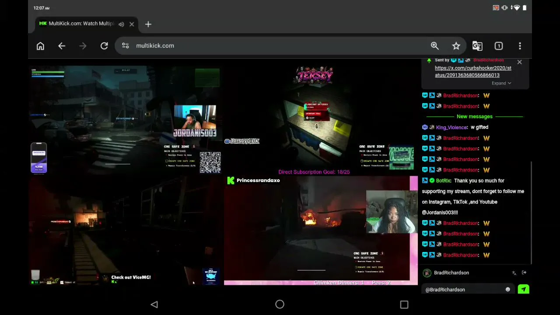The image size is (560, 315).
Task: Open the emoji picker in chat input
Action: 508,290
